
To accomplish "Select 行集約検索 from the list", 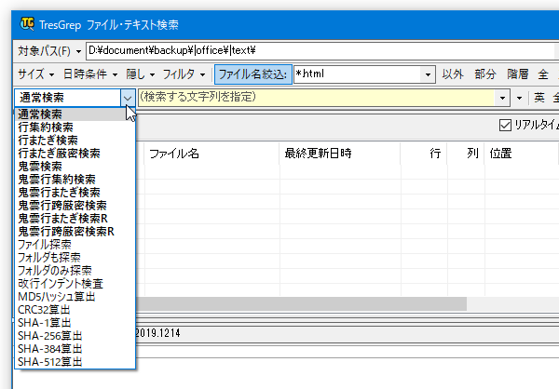I will coord(75,127).
